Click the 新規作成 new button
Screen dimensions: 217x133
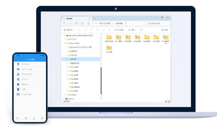click(x=68, y=30)
